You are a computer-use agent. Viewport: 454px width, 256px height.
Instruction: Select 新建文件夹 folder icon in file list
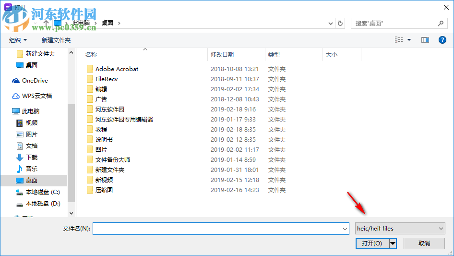90,170
